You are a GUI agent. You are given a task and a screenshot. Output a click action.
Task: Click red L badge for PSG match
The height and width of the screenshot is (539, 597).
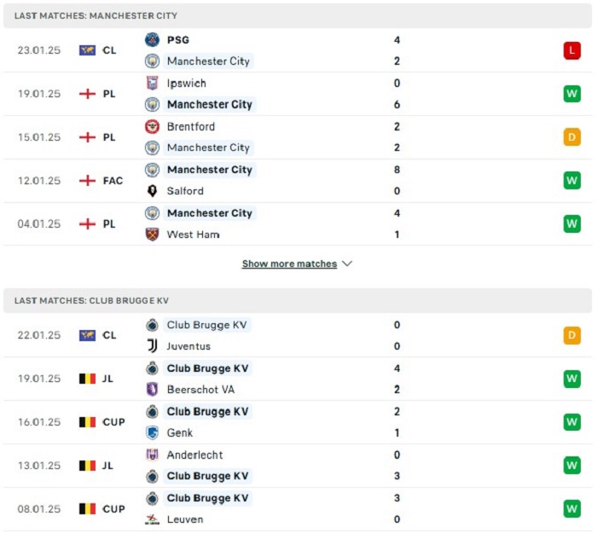[x=572, y=50]
